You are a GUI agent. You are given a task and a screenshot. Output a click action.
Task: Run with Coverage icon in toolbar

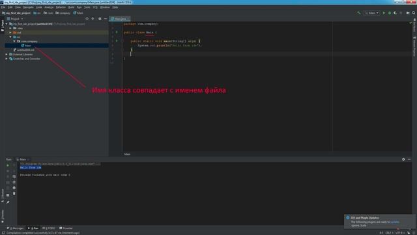pos(395,13)
